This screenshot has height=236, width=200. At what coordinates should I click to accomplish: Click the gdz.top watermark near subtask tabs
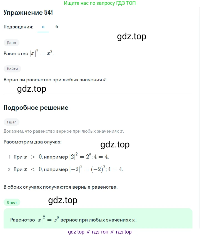132,37
